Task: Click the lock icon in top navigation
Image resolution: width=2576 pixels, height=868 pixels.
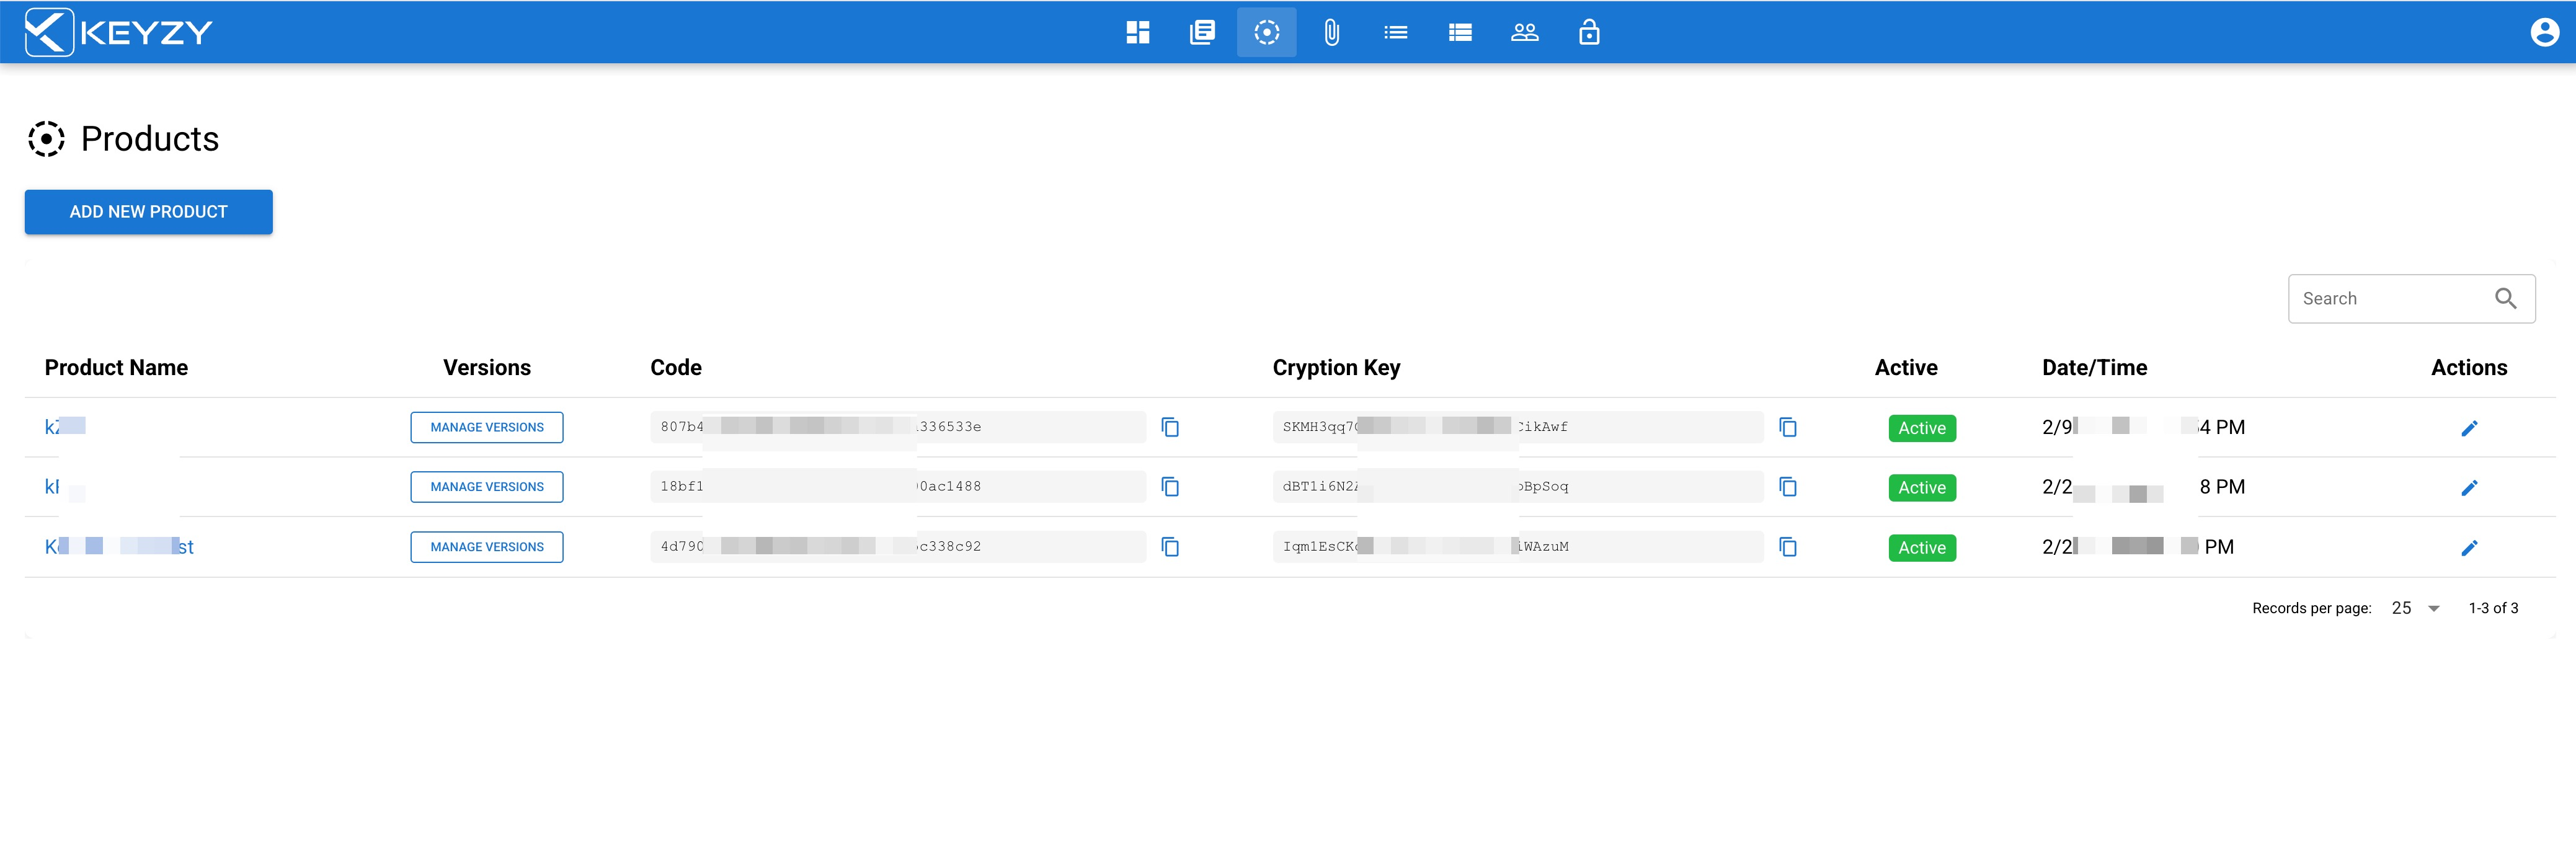Action: (1589, 33)
